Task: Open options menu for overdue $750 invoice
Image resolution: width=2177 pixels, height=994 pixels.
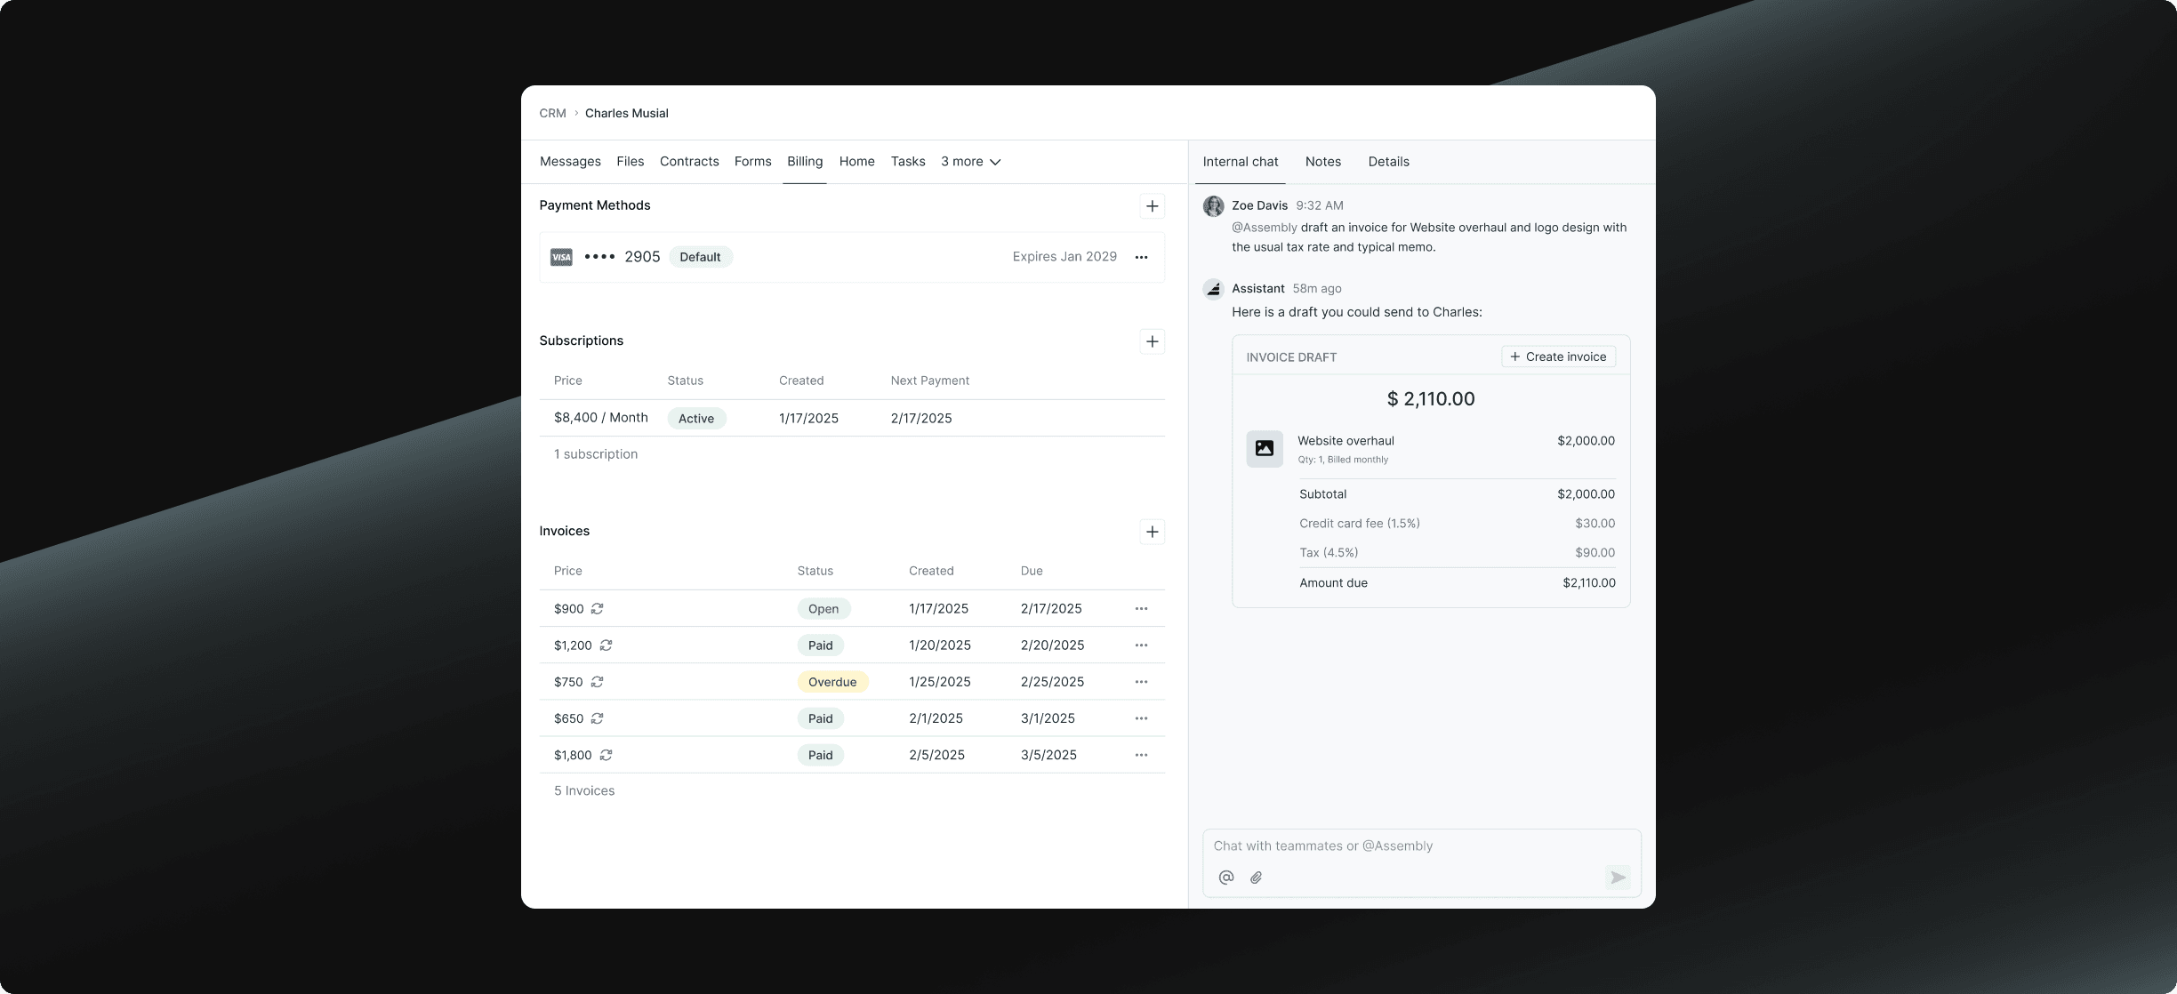Action: point(1141,682)
